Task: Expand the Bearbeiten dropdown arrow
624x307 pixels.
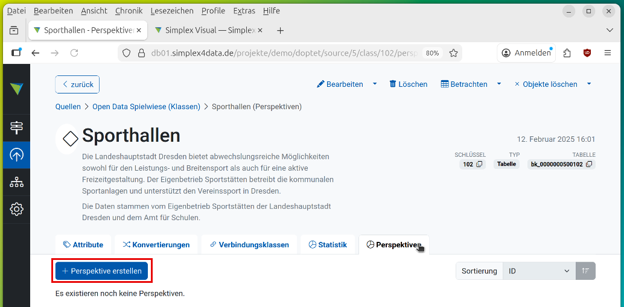Action: click(375, 84)
